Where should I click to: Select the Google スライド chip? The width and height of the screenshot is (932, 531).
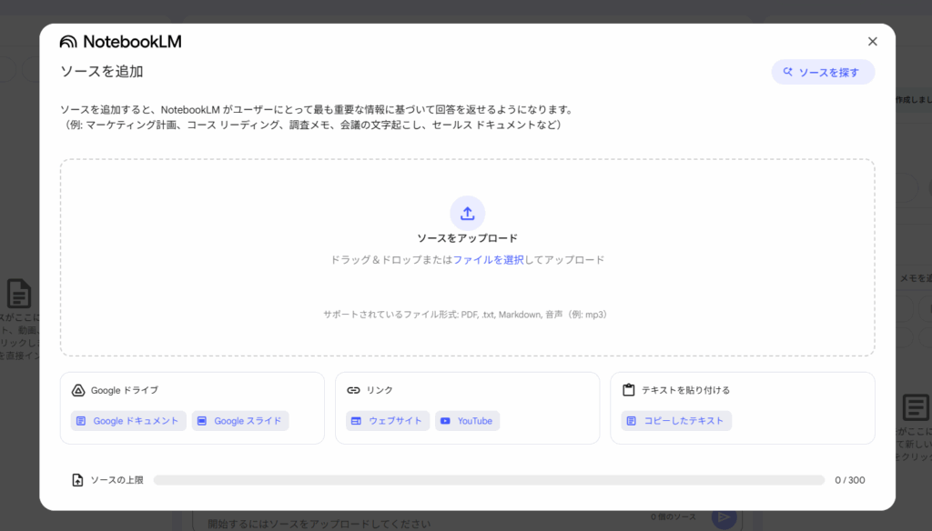click(x=240, y=420)
